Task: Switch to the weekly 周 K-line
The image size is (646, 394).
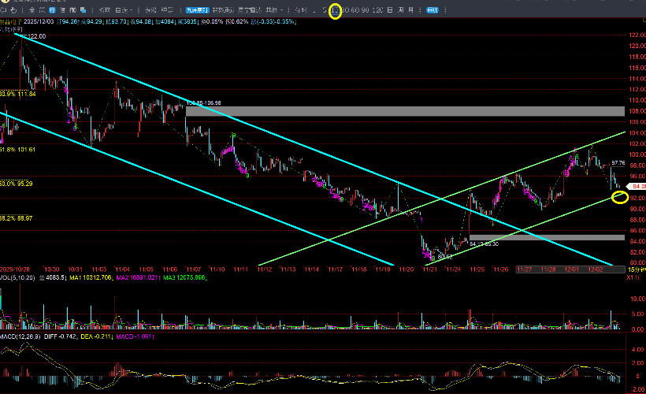Action: [x=400, y=10]
